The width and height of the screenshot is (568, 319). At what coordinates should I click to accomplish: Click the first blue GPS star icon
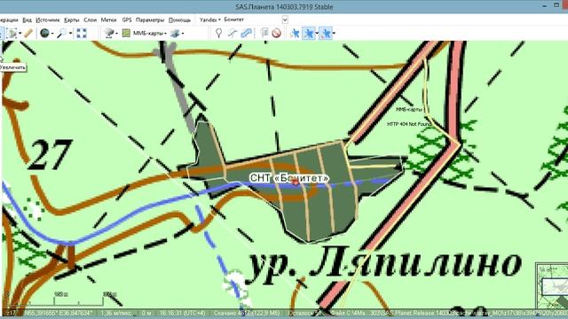[295, 34]
